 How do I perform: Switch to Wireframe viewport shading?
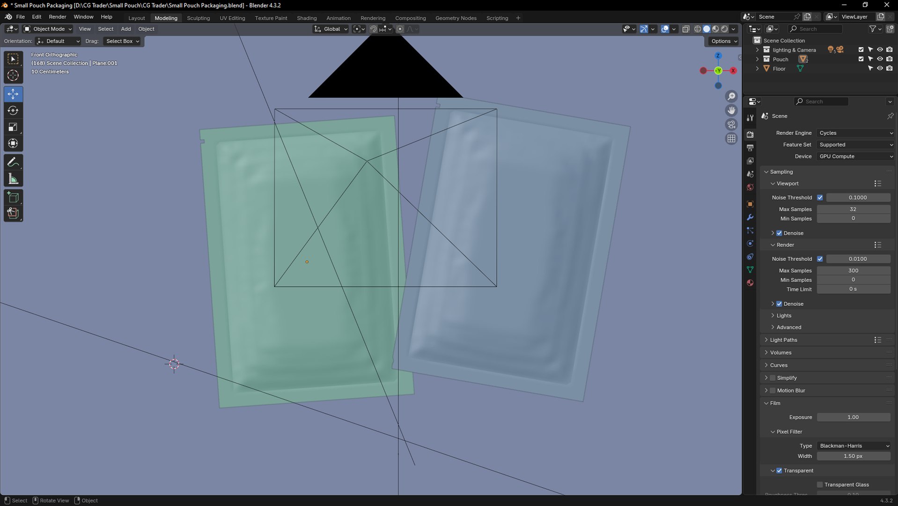click(x=698, y=29)
